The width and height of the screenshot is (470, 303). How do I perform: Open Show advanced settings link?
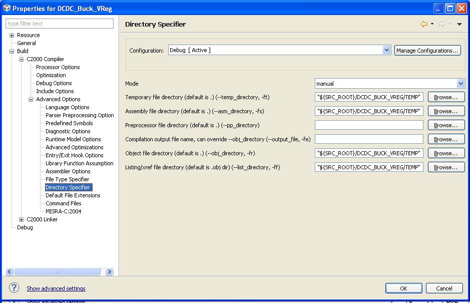pyautogui.click(x=56, y=288)
